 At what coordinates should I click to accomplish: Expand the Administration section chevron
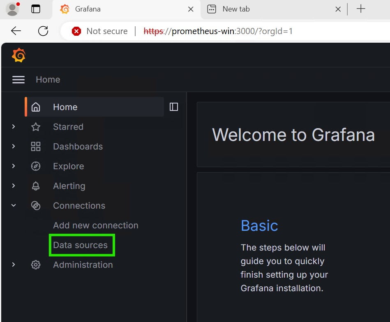tap(14, 265)
